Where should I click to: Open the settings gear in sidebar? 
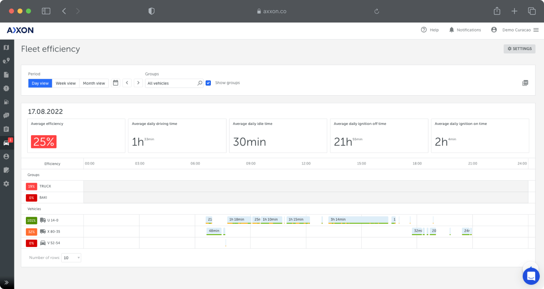(x=6, y=184)
